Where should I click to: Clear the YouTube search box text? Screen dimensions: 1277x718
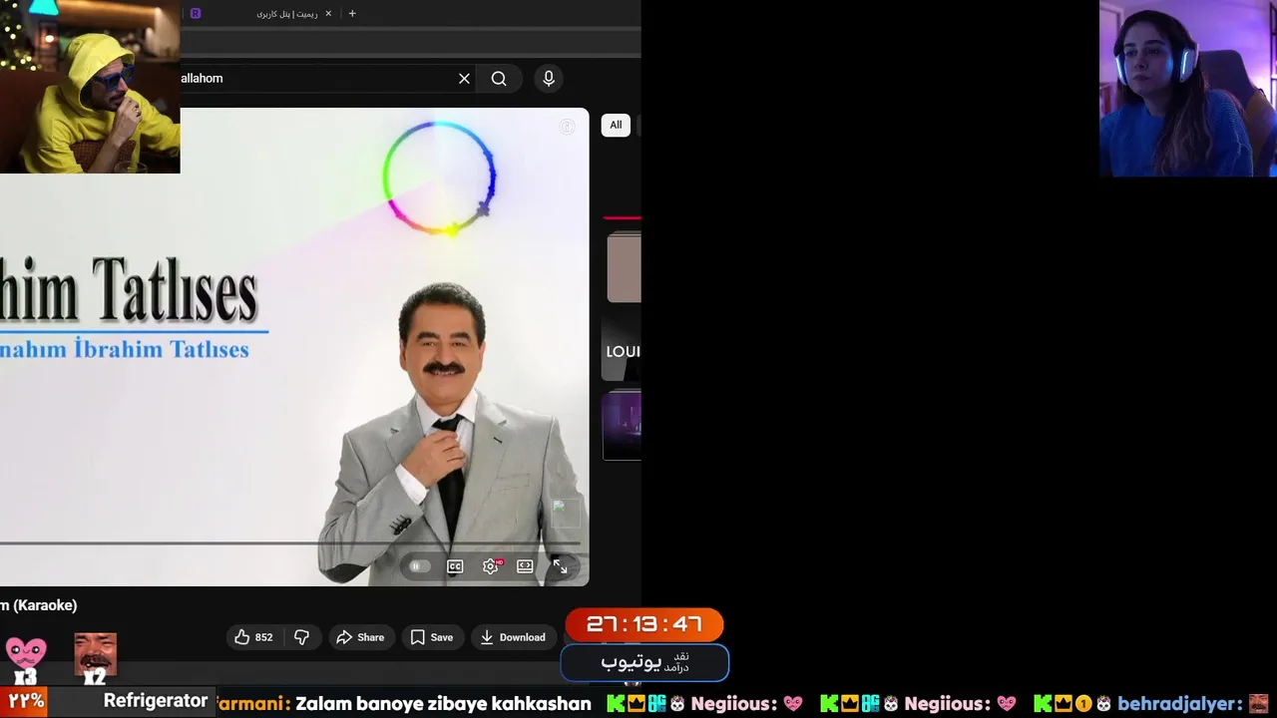(464, 79)
